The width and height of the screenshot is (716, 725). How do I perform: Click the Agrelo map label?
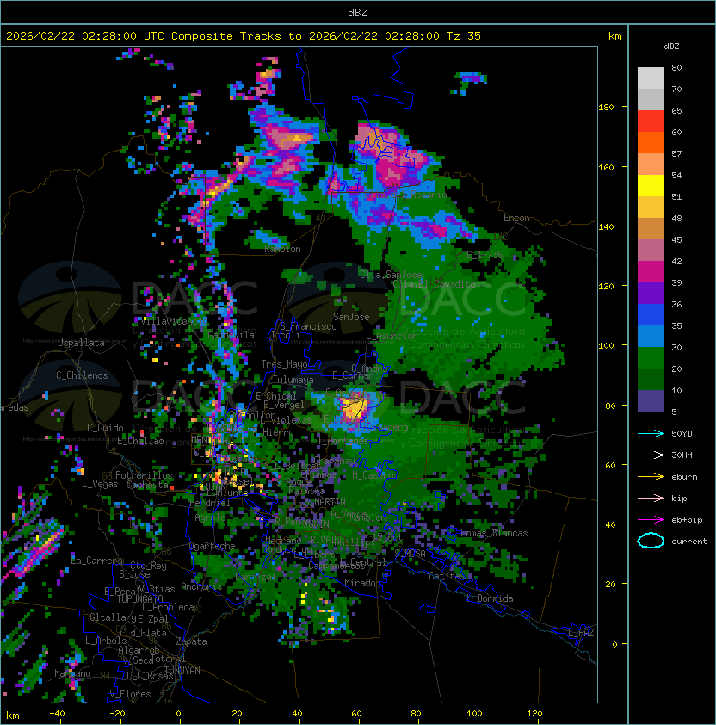pos(210,518)
